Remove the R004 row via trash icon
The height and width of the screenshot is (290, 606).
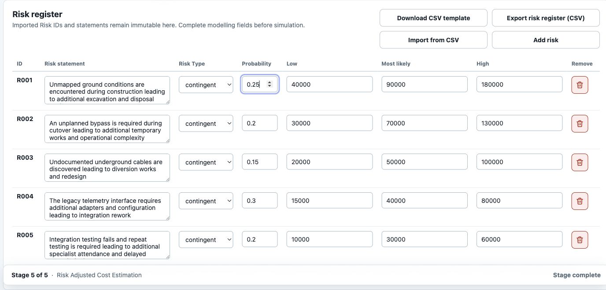(580, 201)
